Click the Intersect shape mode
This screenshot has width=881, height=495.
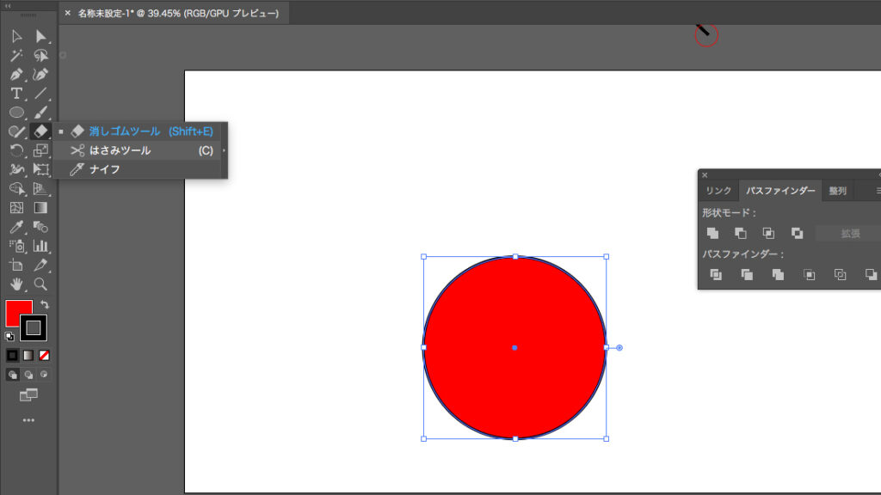768,233
